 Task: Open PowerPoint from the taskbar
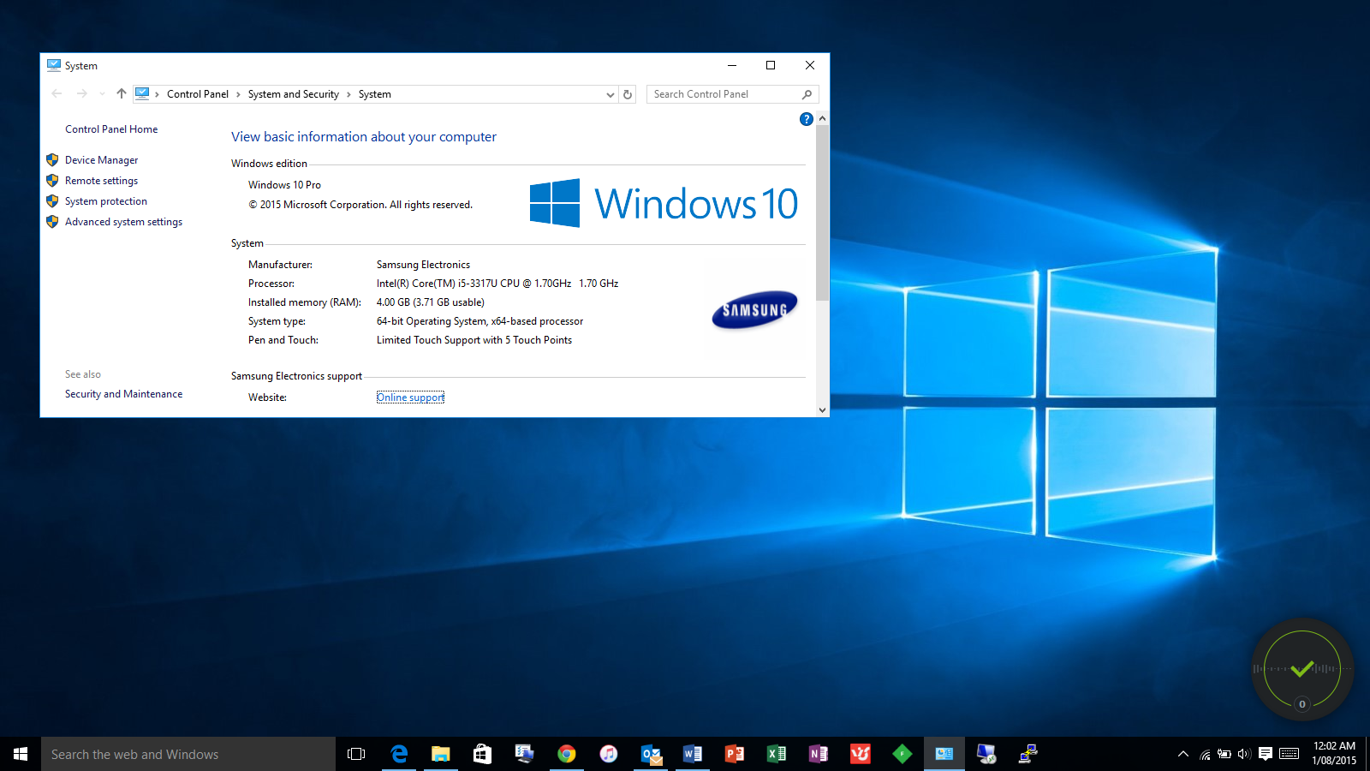[734, 754]
